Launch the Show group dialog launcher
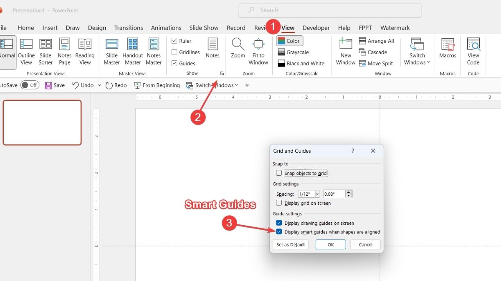 tap(222, 73)
